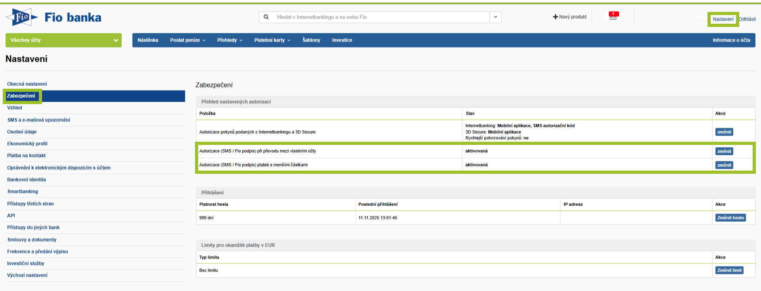
Task: Expand the Poslat peníze menu
Action: click(187, 40)
